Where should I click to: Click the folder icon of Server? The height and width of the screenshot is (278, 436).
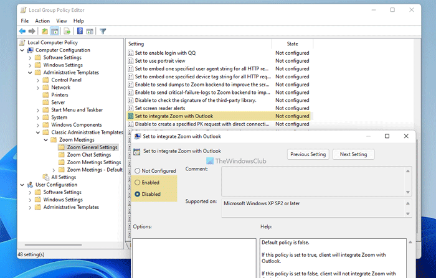click(46, 102)
